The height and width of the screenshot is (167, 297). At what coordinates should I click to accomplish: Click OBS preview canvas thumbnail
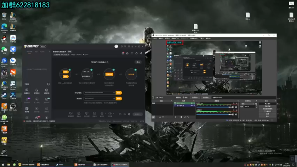click(x=214, y=68)
